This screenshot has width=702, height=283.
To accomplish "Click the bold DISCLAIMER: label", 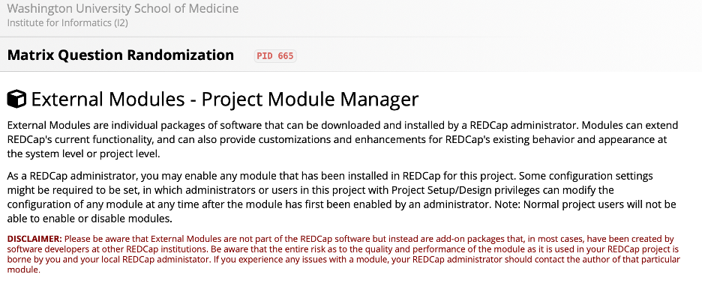I will coord(34,238).
